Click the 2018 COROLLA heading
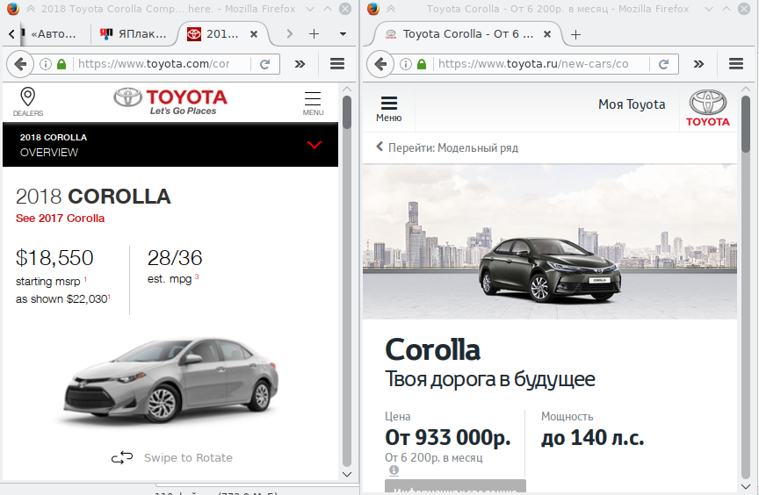 pyautogui.click(x=93, y=197)
